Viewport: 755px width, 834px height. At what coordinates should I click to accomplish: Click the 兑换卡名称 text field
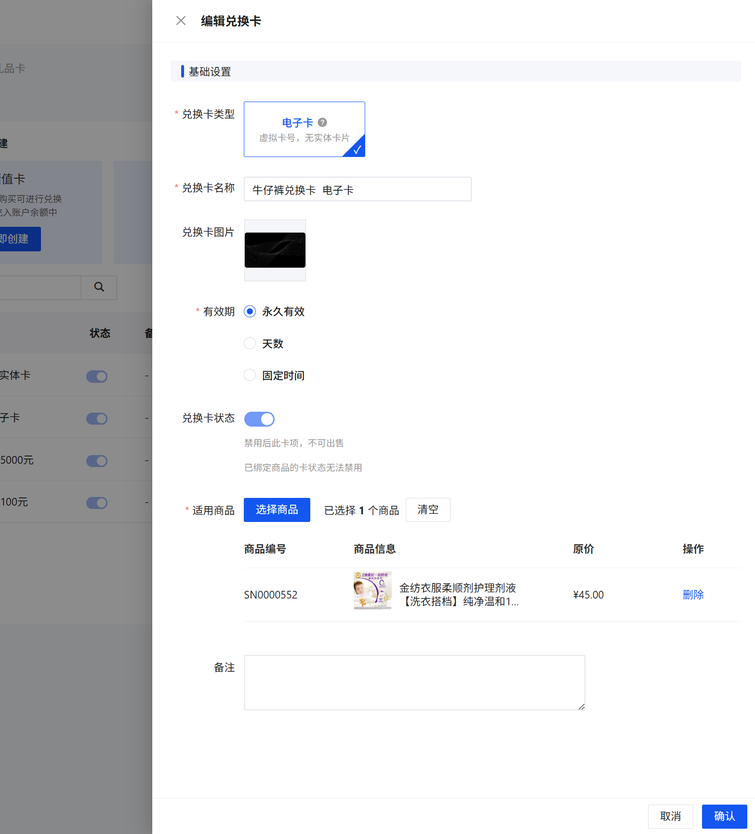(357, 189)
